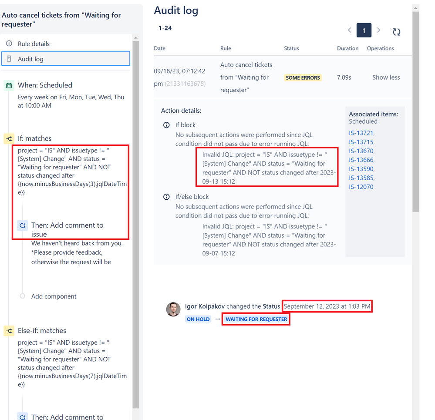Click the Rule details info icon
This screenshot has width=435, height=420.
click(9, 44)
